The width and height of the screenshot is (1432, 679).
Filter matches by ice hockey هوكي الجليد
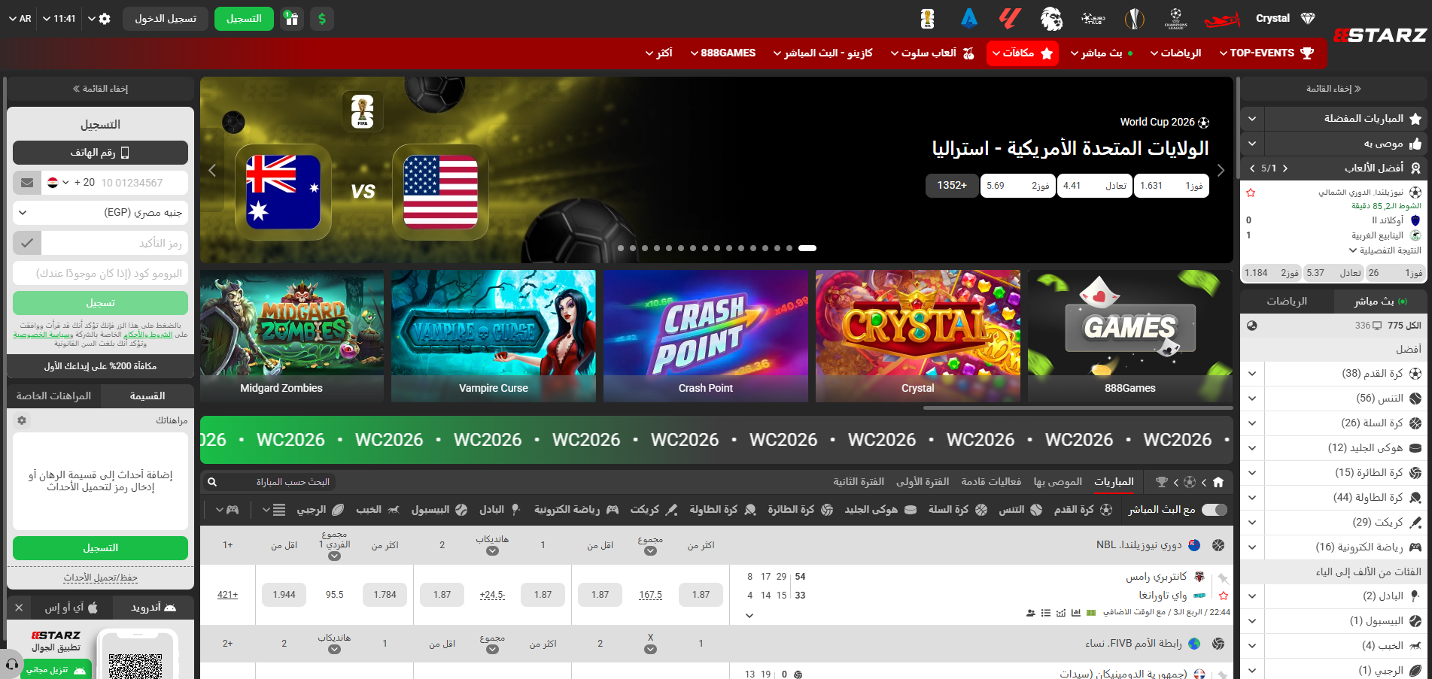click(x=880, y=510)
